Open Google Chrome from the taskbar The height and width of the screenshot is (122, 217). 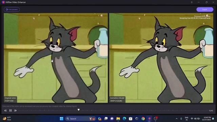click(143, 119)
